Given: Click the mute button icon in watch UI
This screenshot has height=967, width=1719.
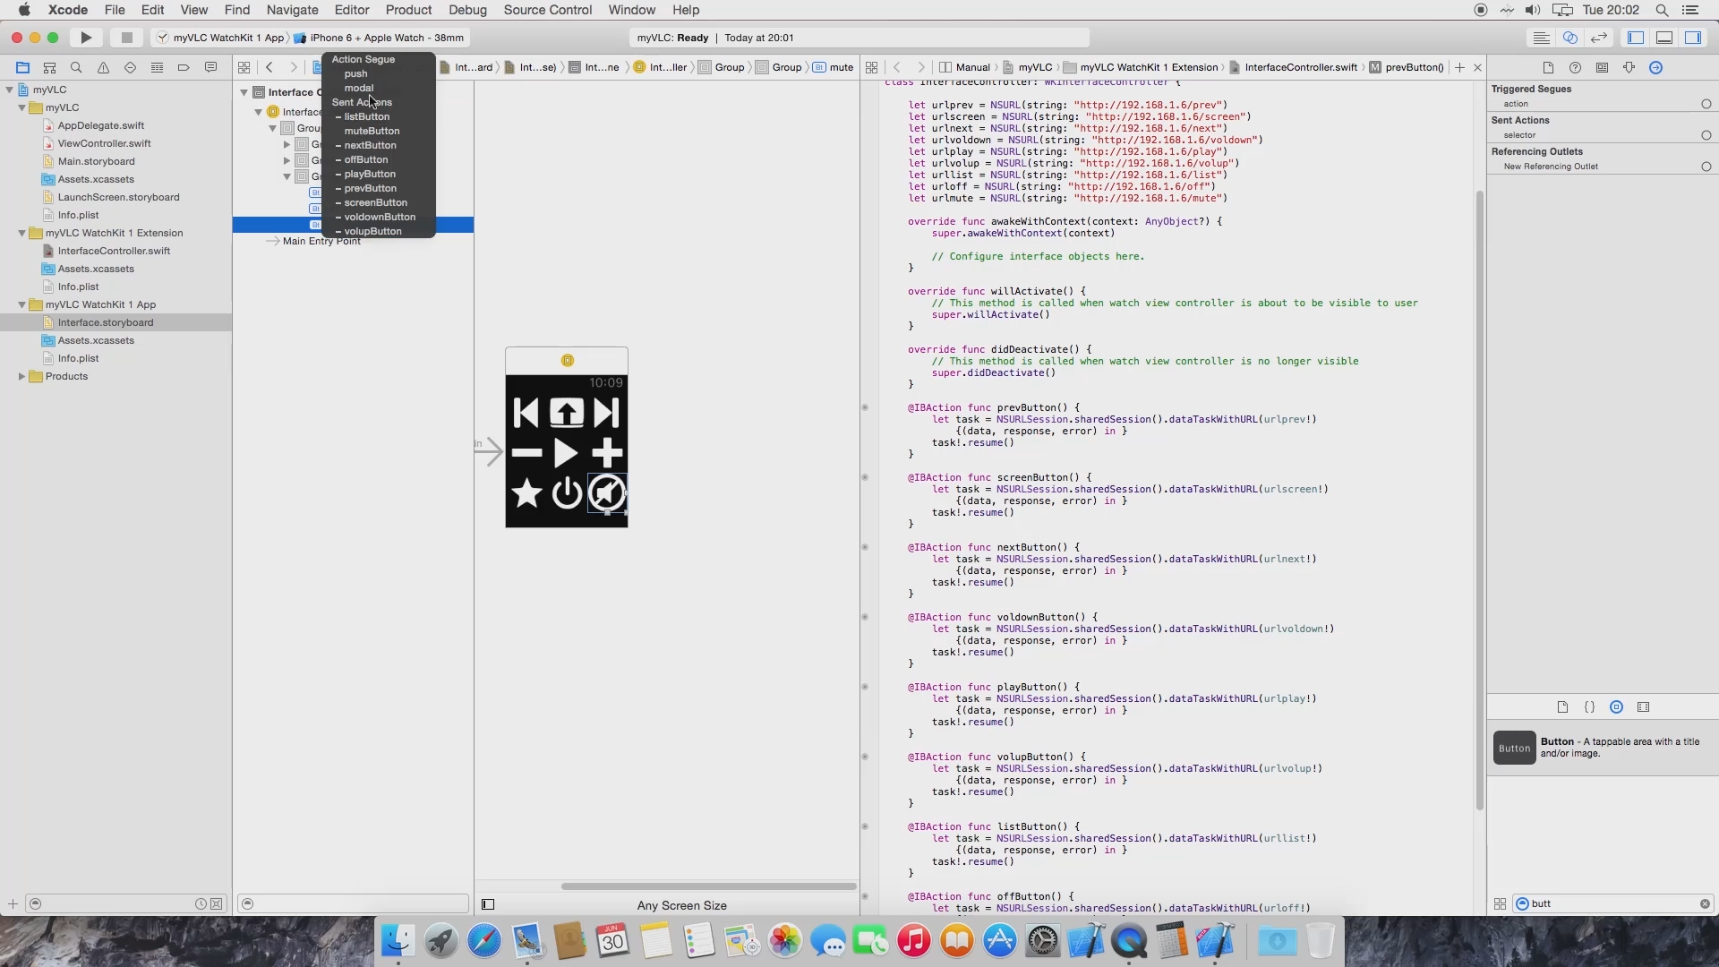Looking at the screenshot, I should 605,493.
